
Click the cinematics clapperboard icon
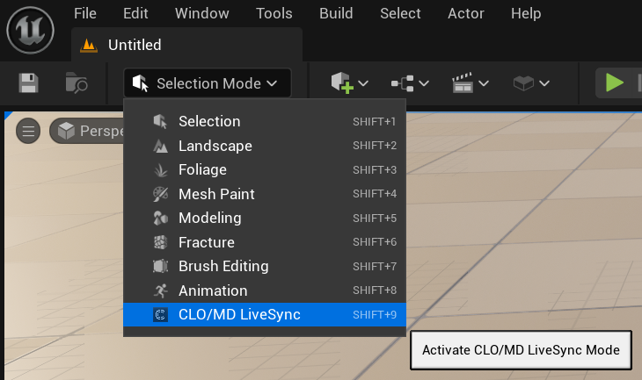[x=463, y=83]
